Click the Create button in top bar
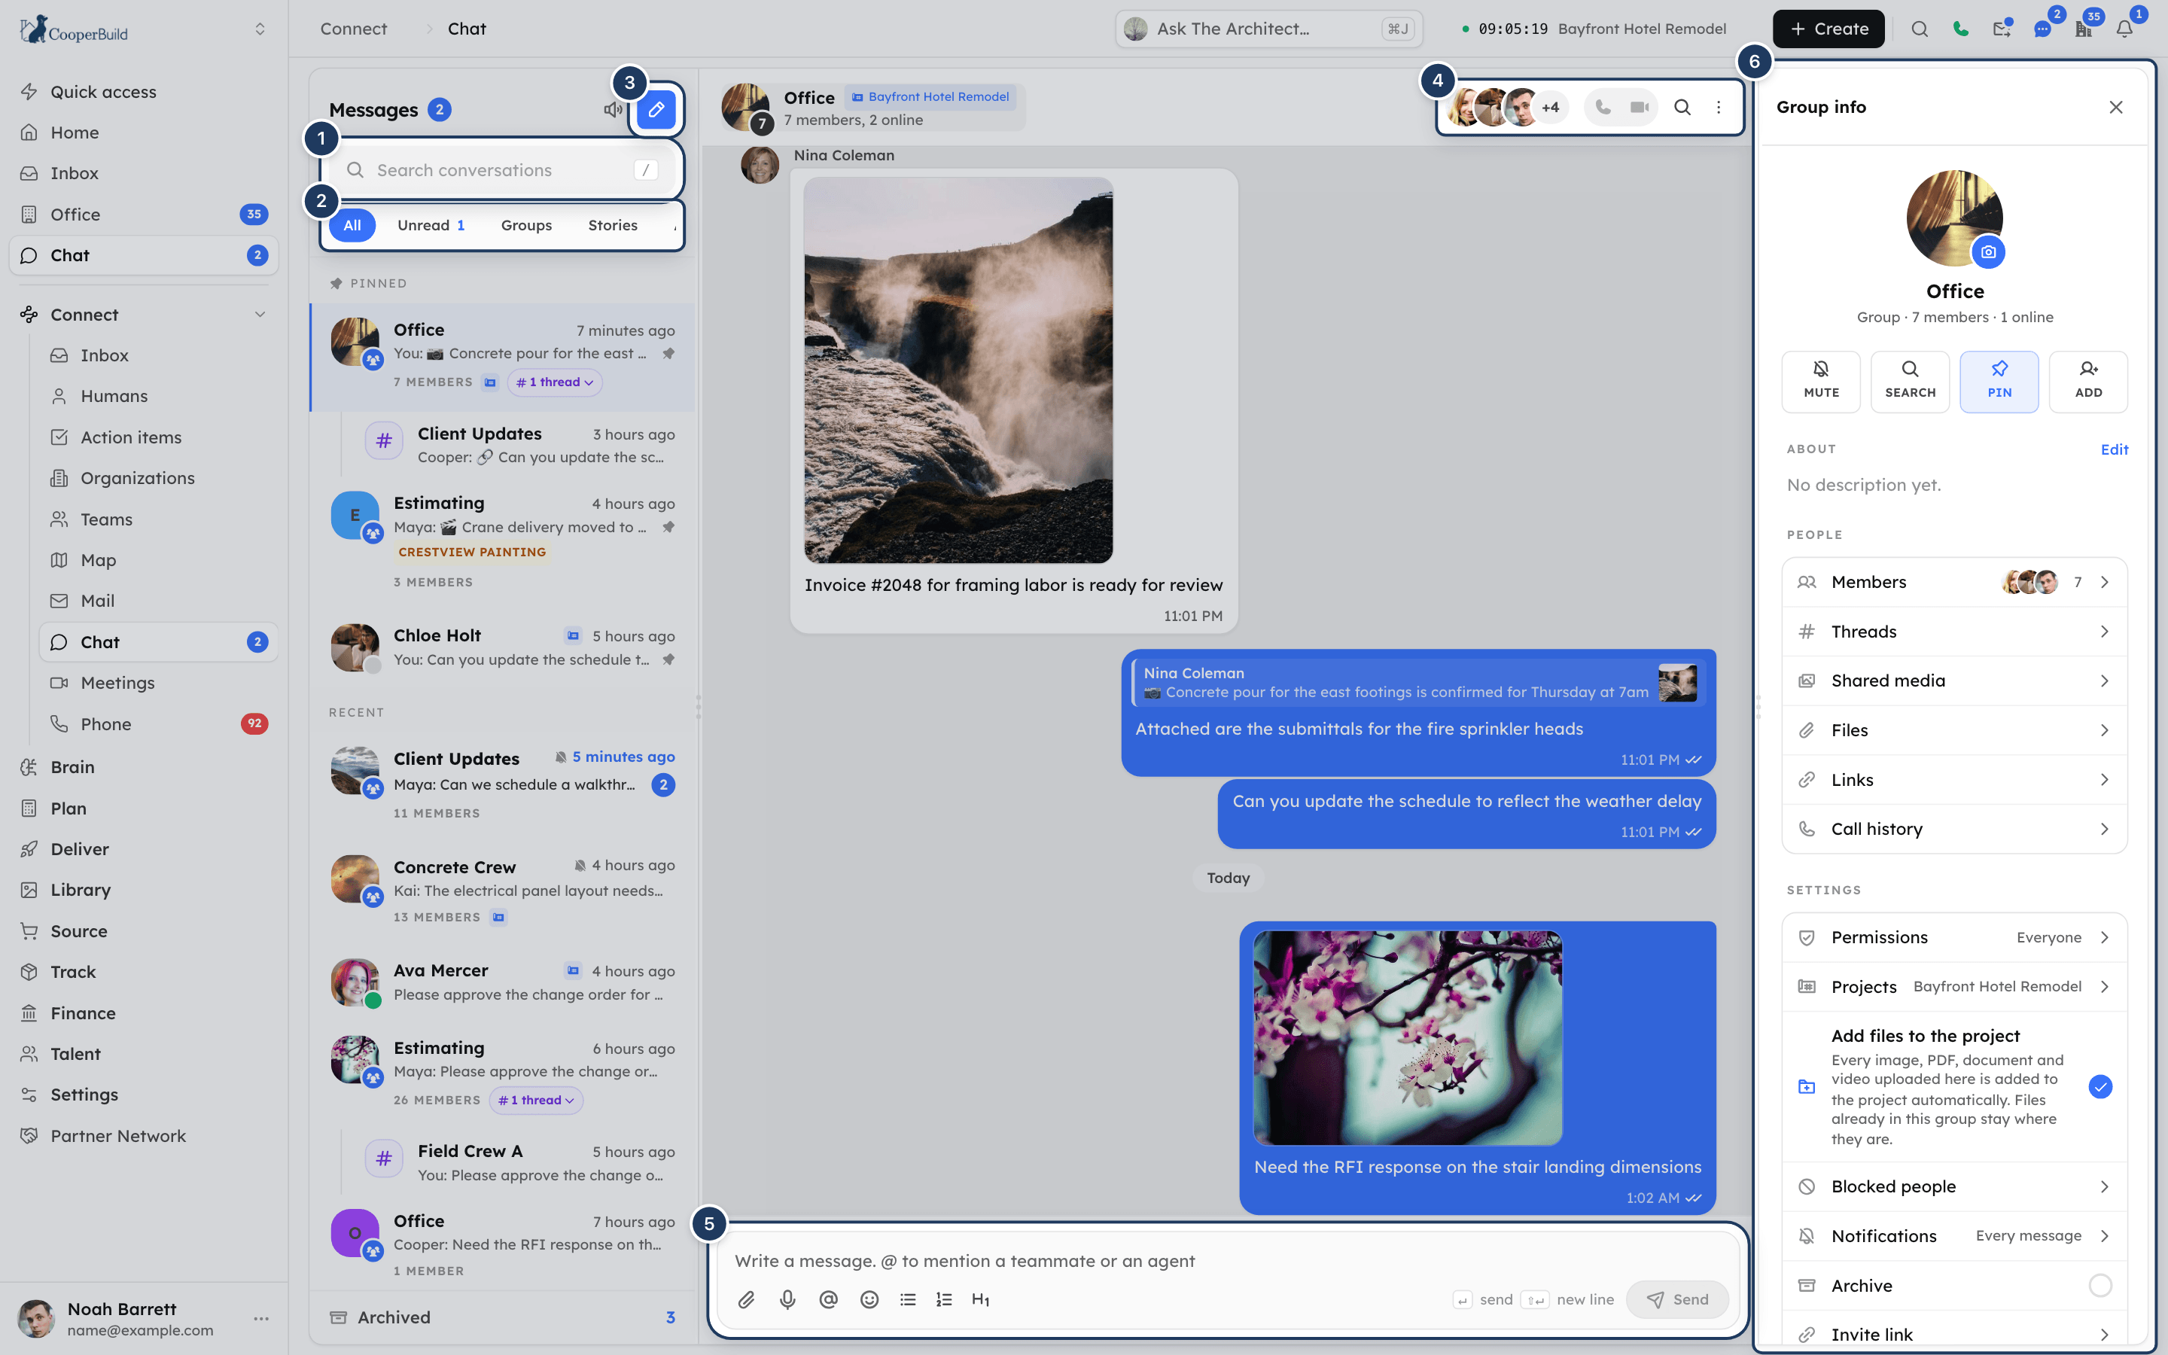 click(x=1828, y=29)
